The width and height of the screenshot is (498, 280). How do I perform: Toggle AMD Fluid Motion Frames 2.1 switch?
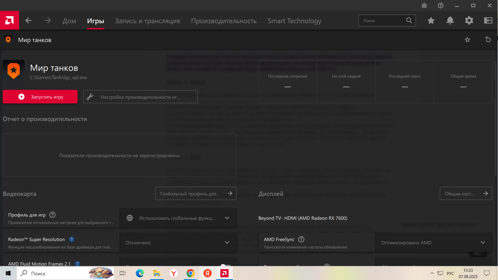[x=226, y=265]
